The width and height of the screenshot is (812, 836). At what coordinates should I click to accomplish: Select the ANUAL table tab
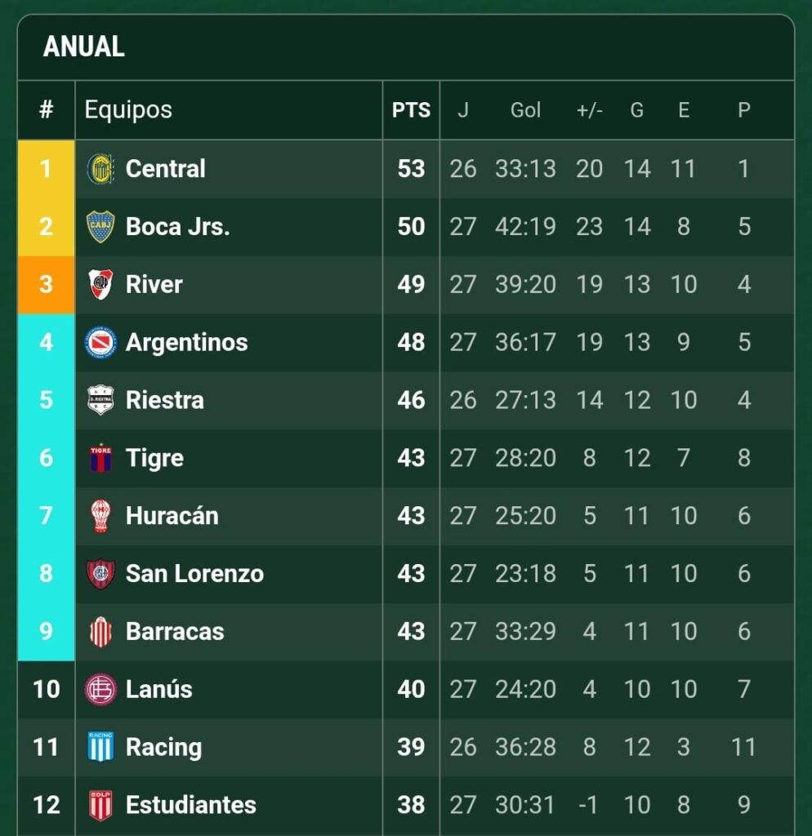pyautogui.click(x=83, y=47)
